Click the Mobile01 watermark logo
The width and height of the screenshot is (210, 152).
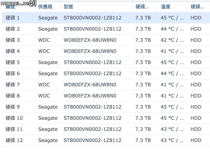coord(18,3)
